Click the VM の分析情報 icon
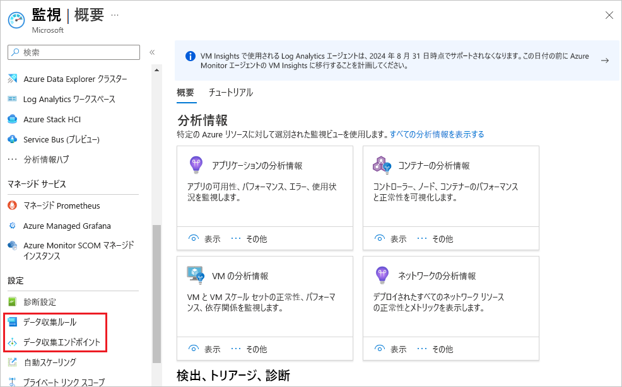This screenshot has width=622, height=387. click(196, 275)
